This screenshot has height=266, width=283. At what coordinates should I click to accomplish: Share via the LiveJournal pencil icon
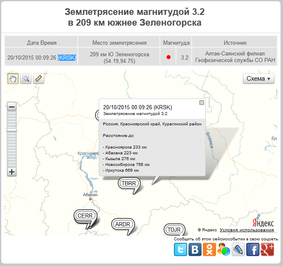238,249
